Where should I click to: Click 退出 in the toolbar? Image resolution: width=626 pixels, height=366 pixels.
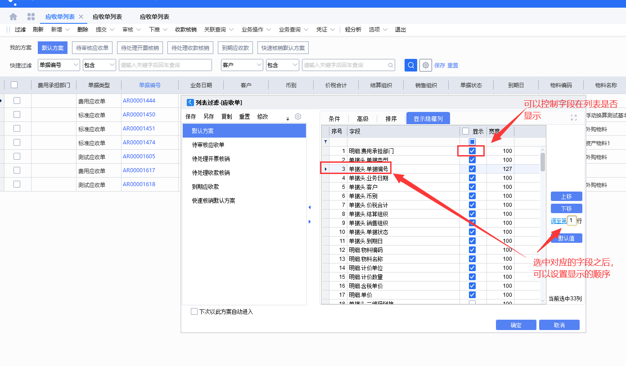click(x=401, y=30)
